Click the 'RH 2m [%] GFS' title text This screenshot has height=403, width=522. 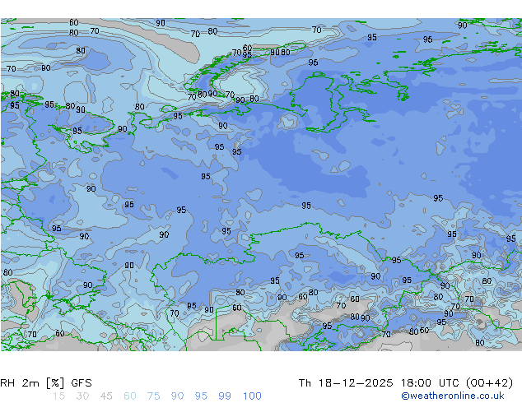(46, 383)
